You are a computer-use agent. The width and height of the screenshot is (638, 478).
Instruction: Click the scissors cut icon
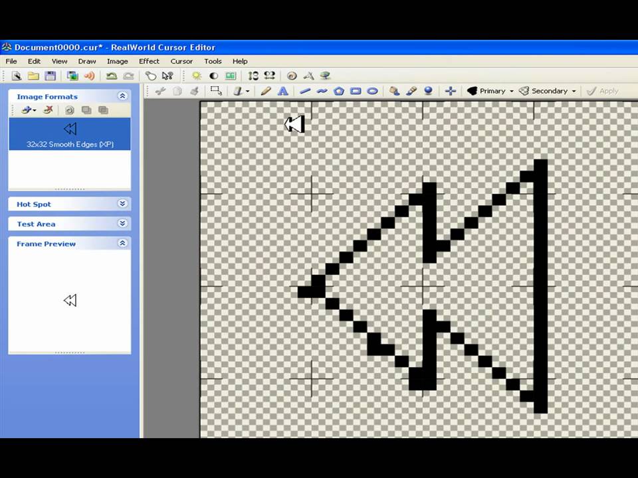pyautogui.click(x=160, y=91)
